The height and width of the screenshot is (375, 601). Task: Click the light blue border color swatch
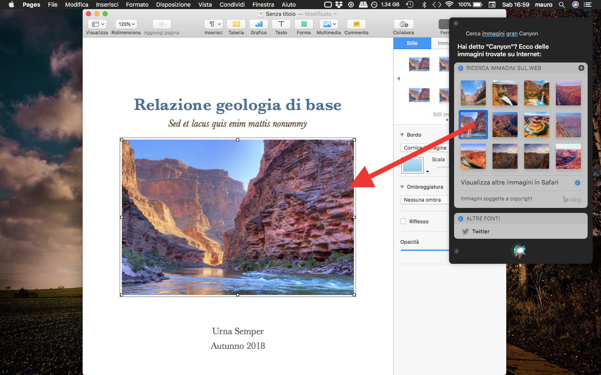[412, 165]
